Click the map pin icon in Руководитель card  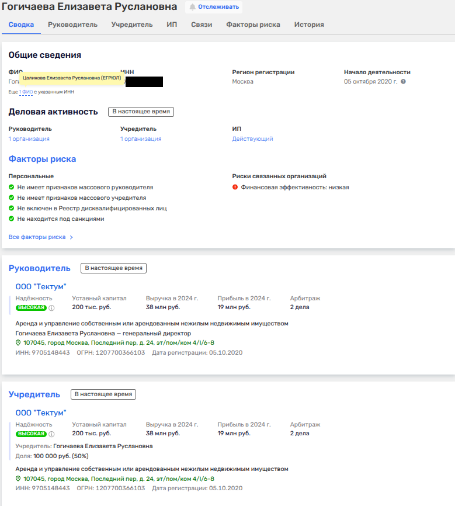(x=18, y=342)
